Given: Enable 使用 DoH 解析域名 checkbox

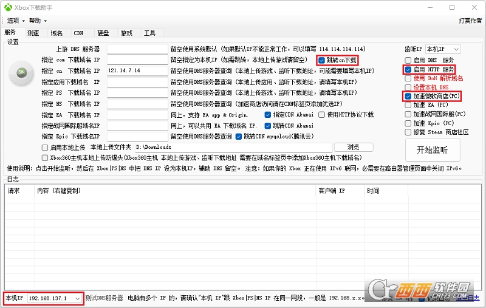Looking at the screenshot, I should click(x=408, y=78).
